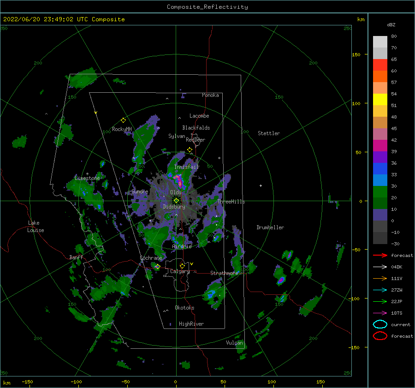The width and height of the screenshot is (415, 388).
Task: Click the asterisk marker east of RedDeer
Action: [x=219, y=158]
